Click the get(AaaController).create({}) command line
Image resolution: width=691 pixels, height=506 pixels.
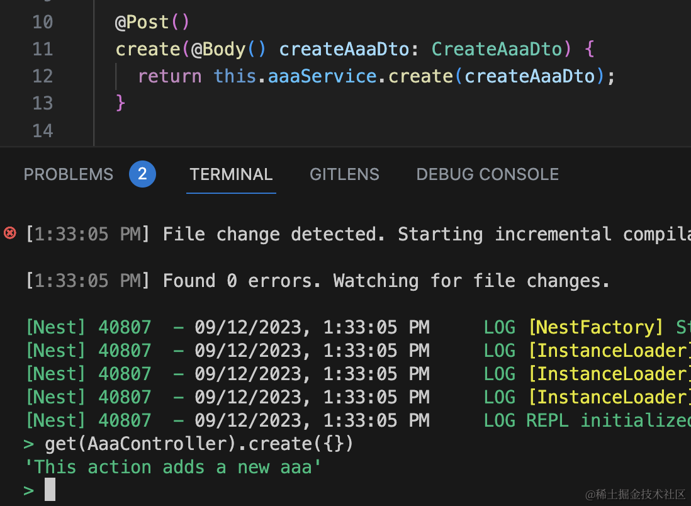pyautogui.click(x=199, y=444)
